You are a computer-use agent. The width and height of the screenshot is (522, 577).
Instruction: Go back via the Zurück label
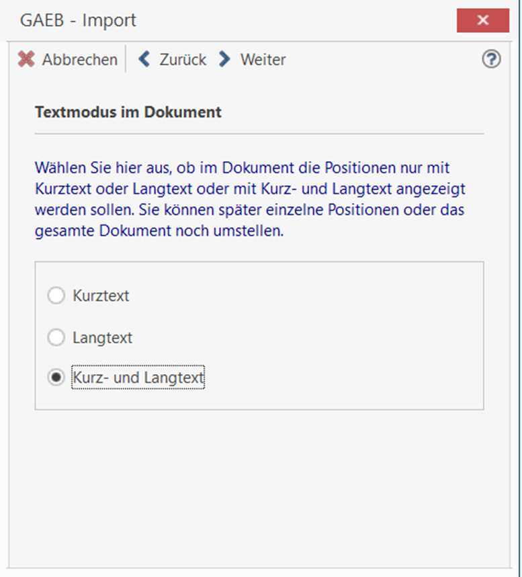pos(183,60)
